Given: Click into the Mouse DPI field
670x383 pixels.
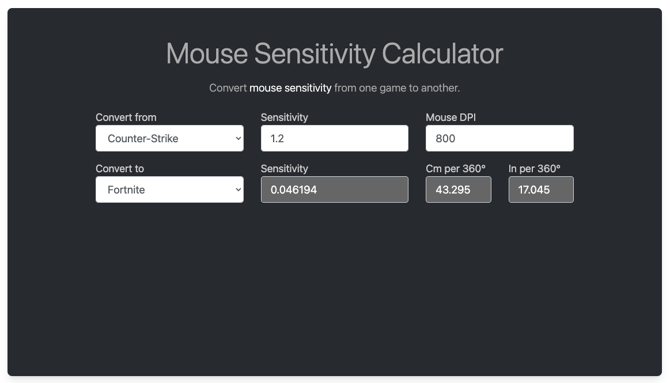Looking at the screenshot, I should 499,138.
